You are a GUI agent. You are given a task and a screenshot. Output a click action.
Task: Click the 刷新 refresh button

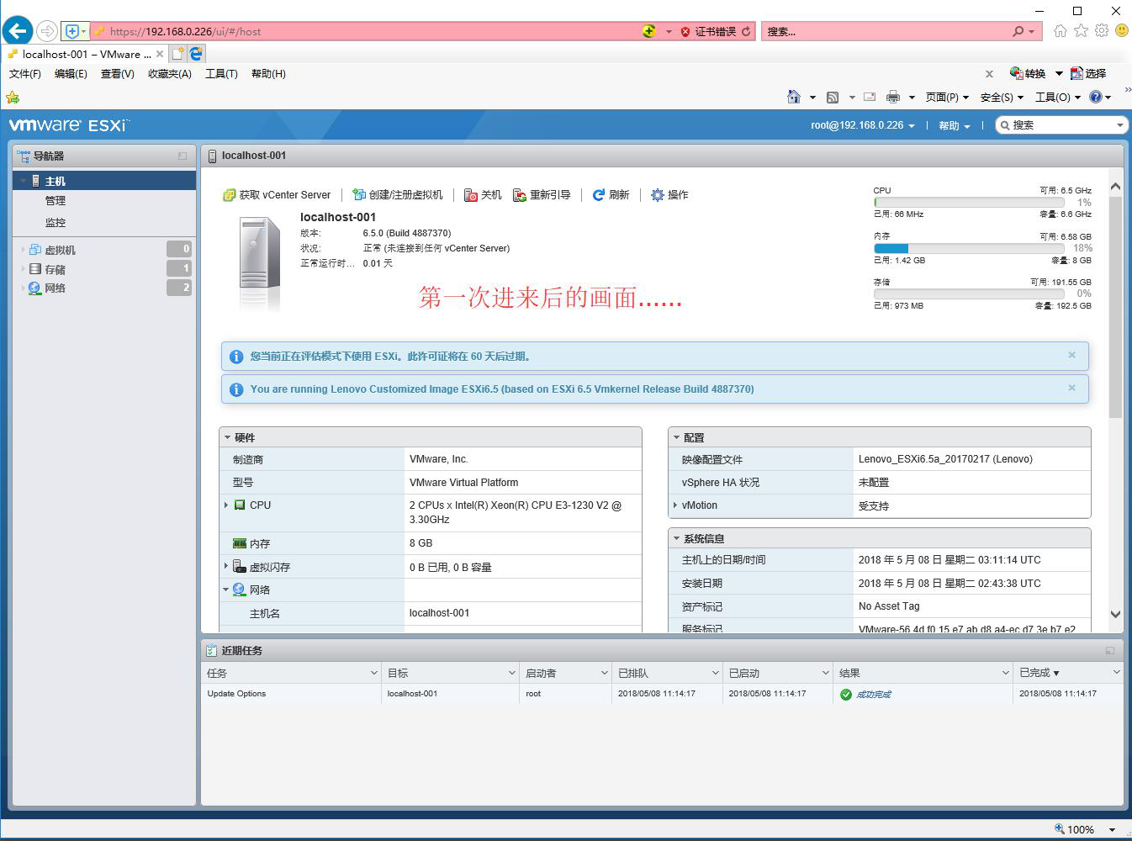[x=611, y=195]
